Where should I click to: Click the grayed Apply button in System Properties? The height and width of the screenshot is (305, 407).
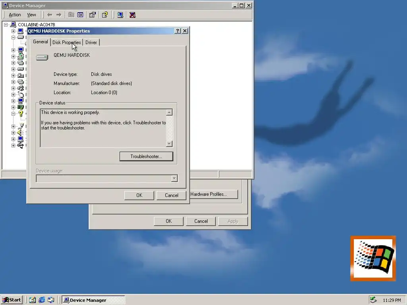click(x=233, y=221)
